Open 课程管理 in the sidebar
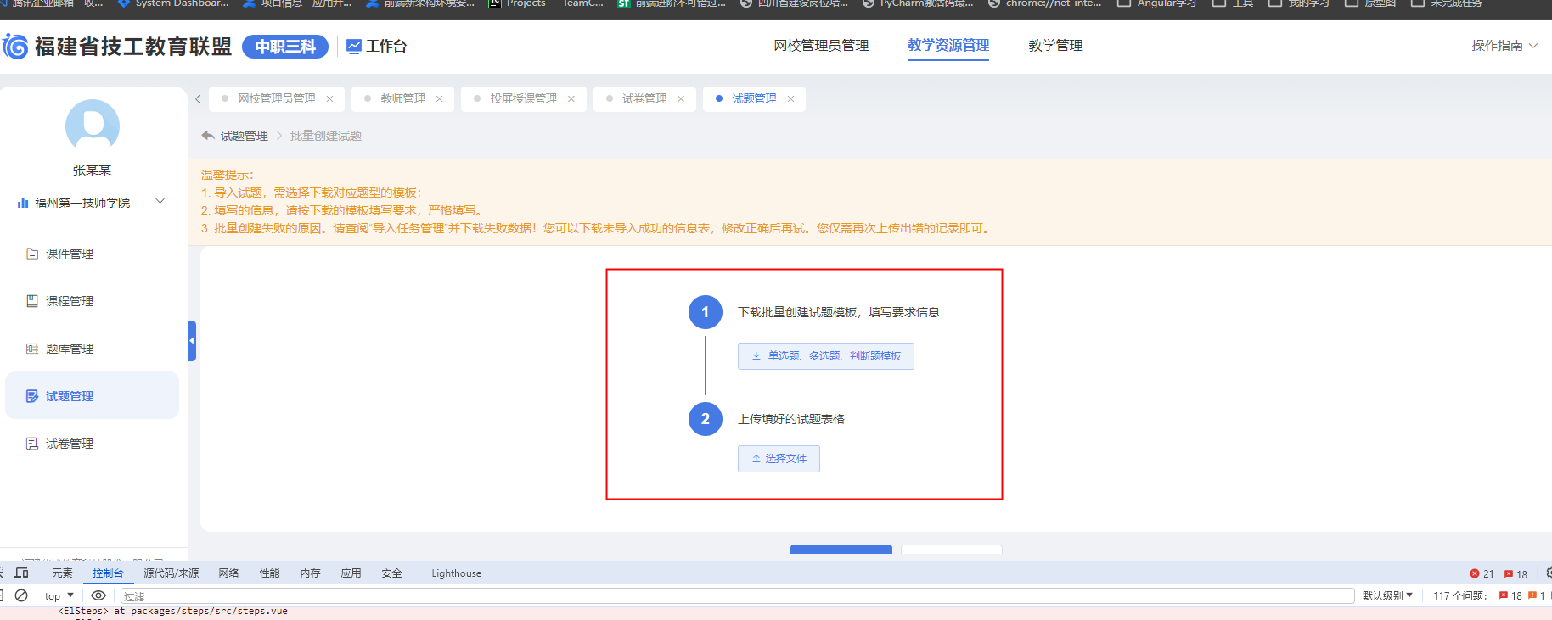This screenshot has height=620, width=1552. click(x=92, y=301)
